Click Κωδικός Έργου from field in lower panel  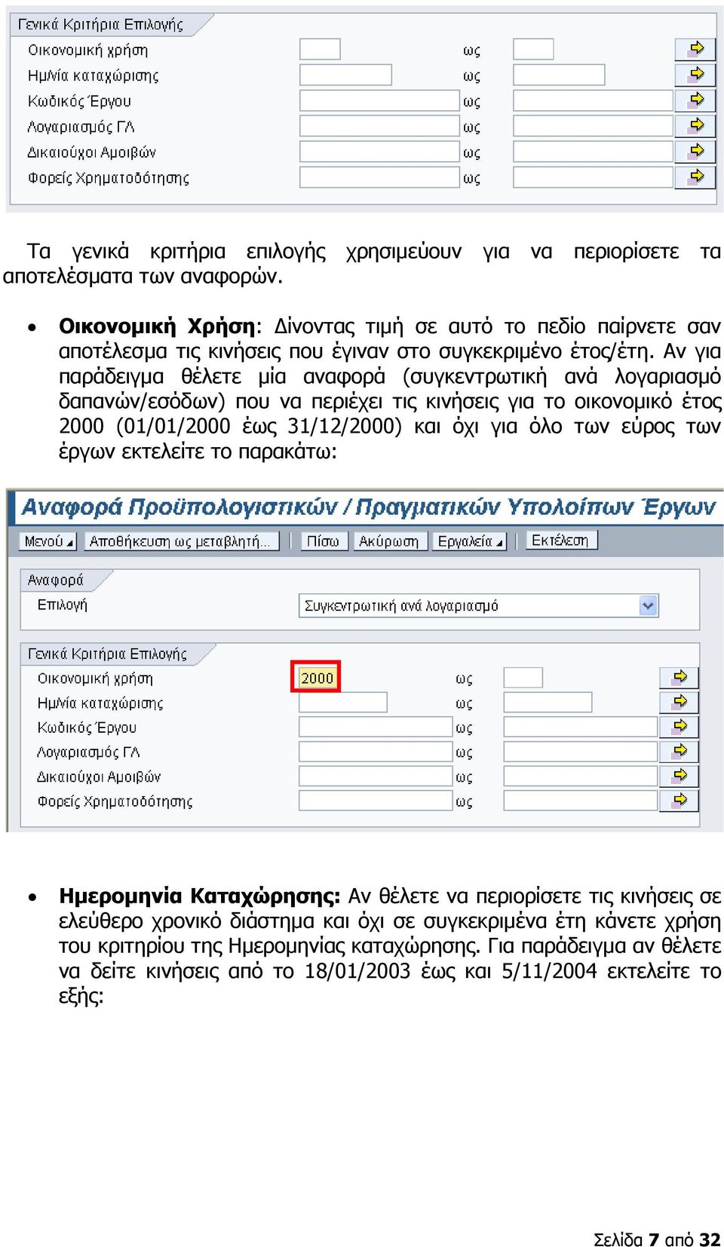tap(375, 728)
